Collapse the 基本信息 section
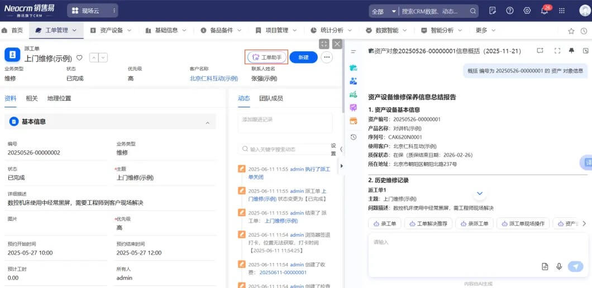This screenshot has width=592, height=288. (207, 122)
